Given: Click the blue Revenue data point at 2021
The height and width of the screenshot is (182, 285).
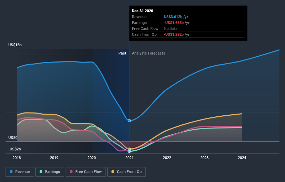Looking at the screenshot, I should [x=129, y=121].
